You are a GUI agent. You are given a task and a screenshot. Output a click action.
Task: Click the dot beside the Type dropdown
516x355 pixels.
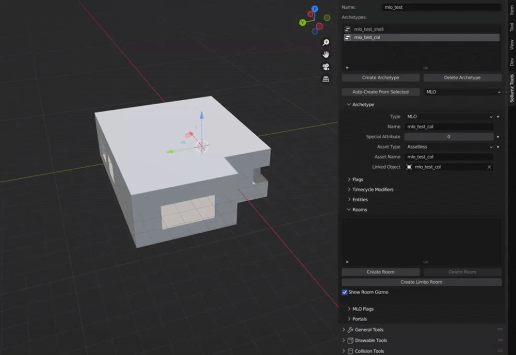click(x=498, y=117)
